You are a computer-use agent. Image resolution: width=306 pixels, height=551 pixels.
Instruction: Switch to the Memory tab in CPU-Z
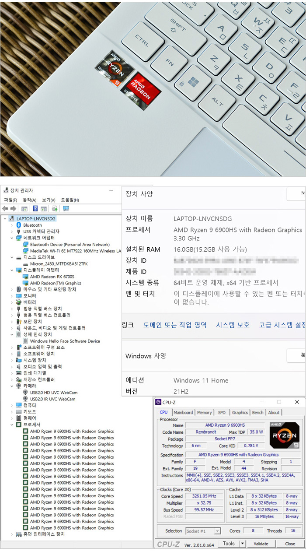(x=204, y=412)
